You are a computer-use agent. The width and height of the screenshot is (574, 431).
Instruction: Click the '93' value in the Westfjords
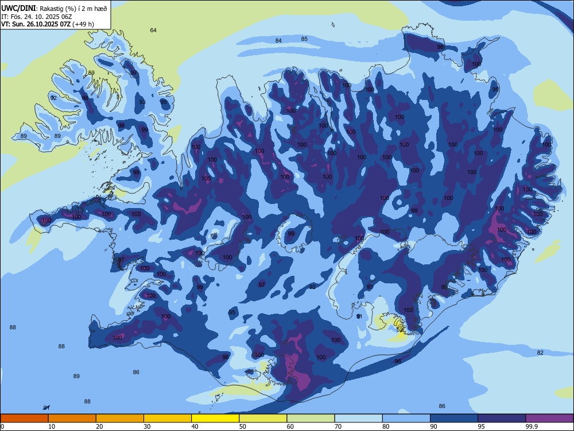142,102
